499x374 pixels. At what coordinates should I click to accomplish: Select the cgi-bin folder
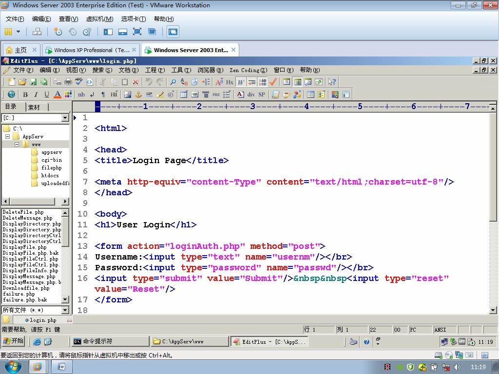52,160
